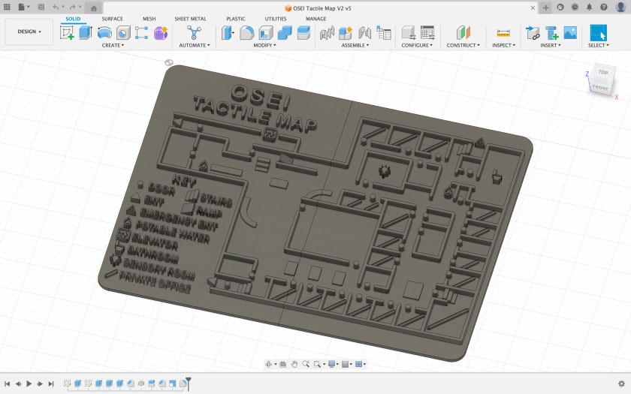
Task: Select the Extrude tool
Action: (x=85, y=33)
